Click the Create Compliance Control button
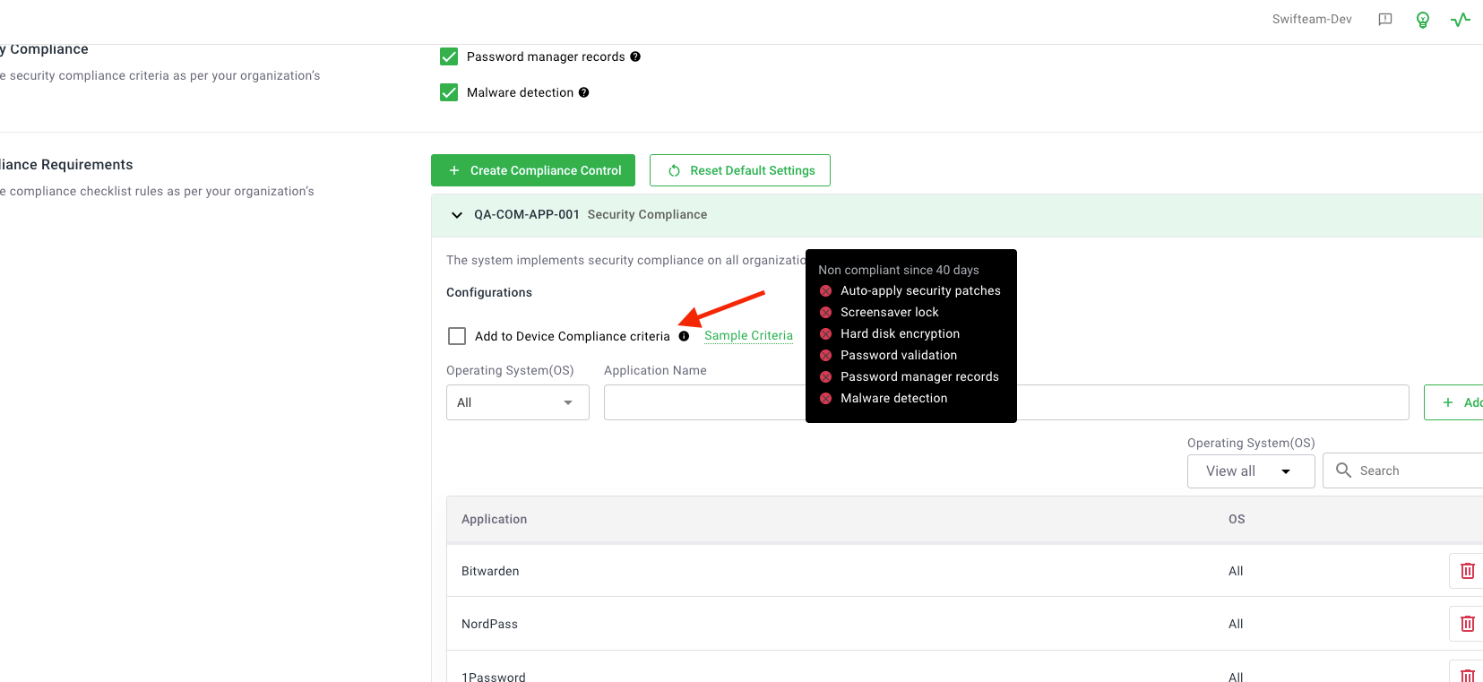Image resolution: width=1483 pixels, height=682 pixels. point(533,170)
